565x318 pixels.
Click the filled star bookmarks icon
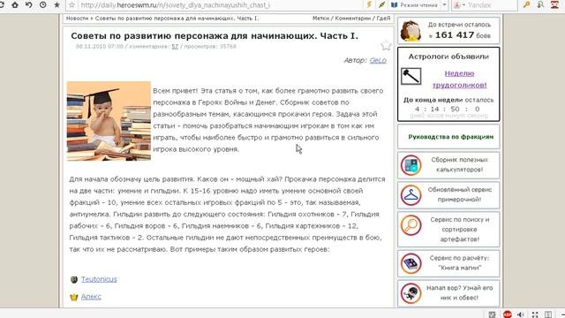pos(56,5)
